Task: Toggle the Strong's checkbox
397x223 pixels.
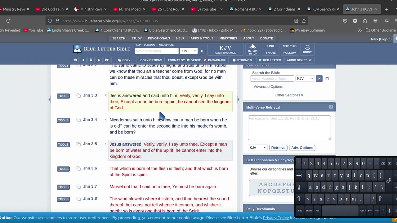Action: pos(234,60)
